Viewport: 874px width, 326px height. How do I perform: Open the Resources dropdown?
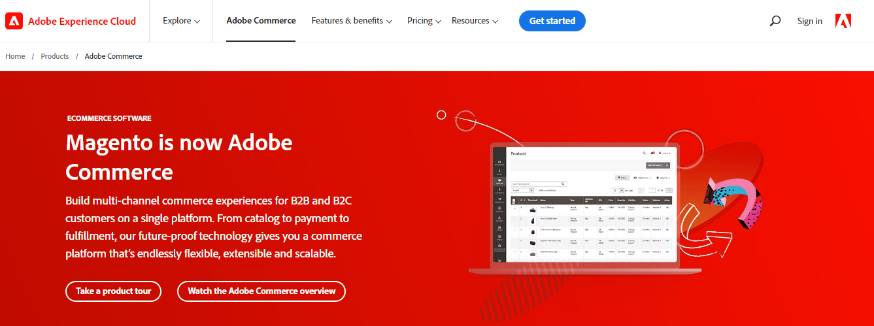(x=475, y=21)
